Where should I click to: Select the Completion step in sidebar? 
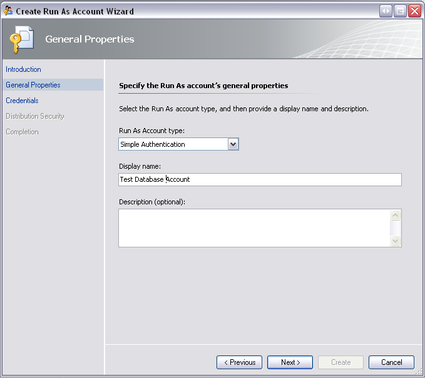(22, 132)
